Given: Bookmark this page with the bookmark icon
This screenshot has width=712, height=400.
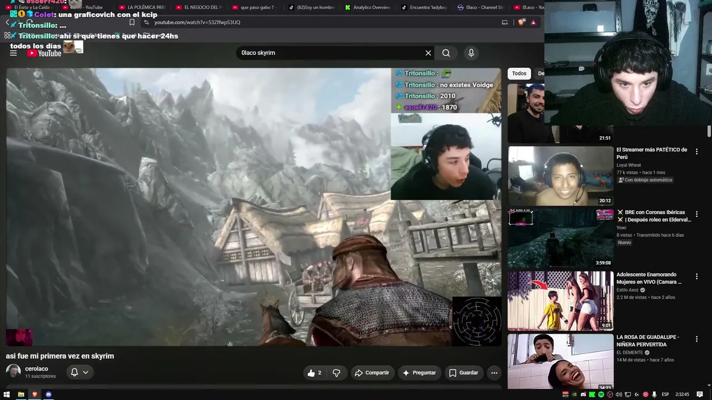Looking at the screenshot, I should [x=132, y=22].
